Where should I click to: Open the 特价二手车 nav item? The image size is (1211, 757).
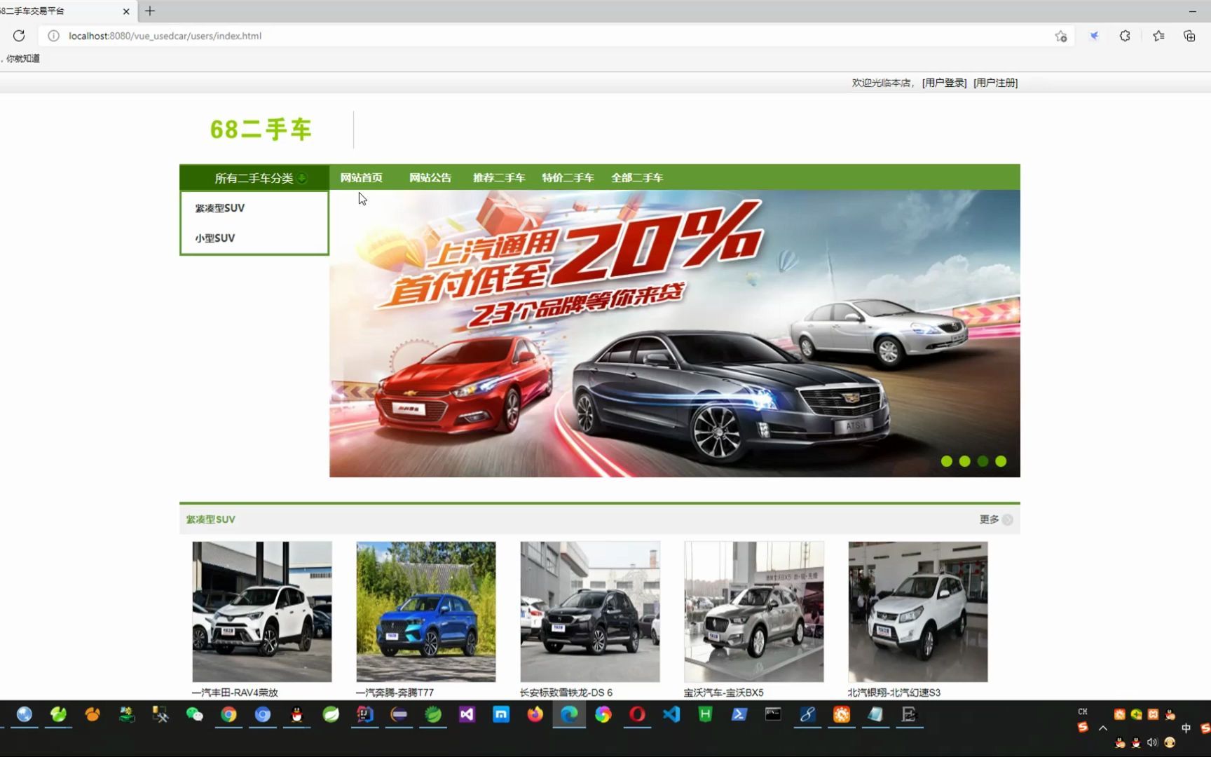pos(568,178)
